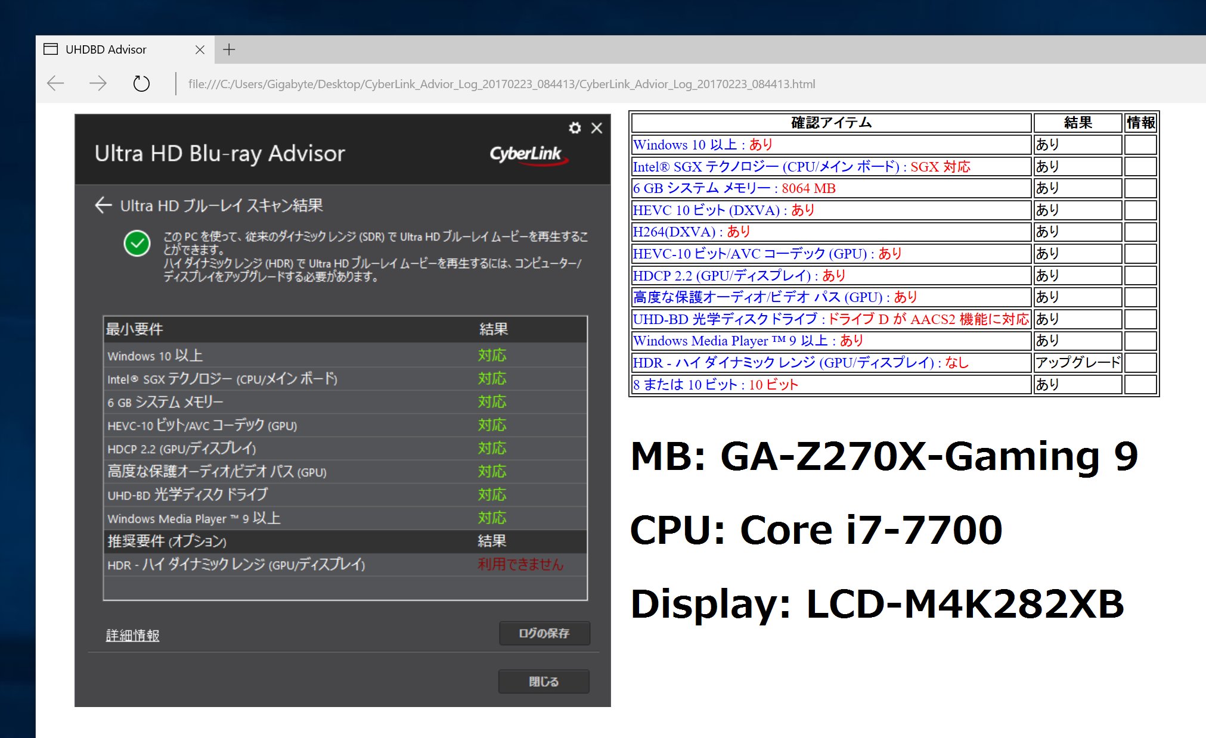Viewport: 1206px width, 738px height.
Task: Click the browser forward arrow
Action: pyautogui.click(x=98, y=83)
